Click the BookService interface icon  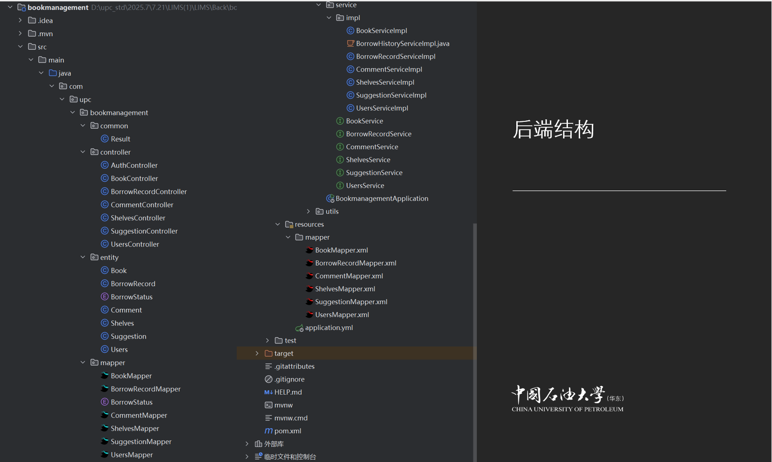(x=340, y=121)
